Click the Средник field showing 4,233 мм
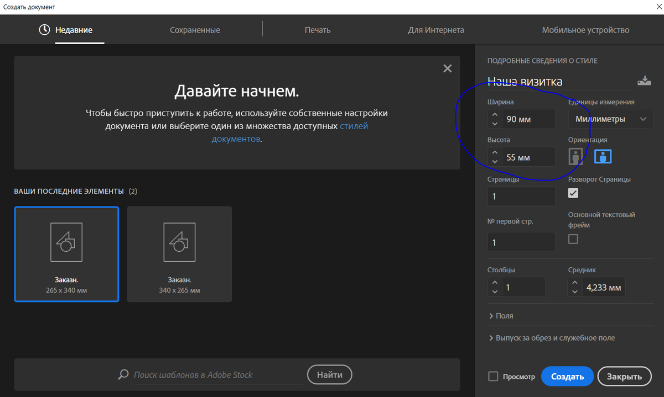This screenshot has width=664, height=397. (x=603, y=287)
